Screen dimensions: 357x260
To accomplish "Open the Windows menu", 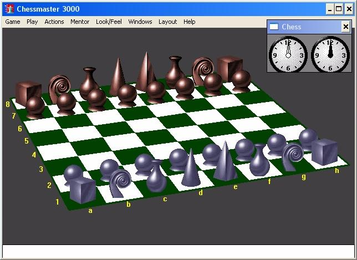I will tap(140, 22).
